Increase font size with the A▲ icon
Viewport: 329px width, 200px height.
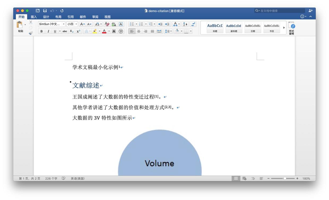tap(83, 24)
